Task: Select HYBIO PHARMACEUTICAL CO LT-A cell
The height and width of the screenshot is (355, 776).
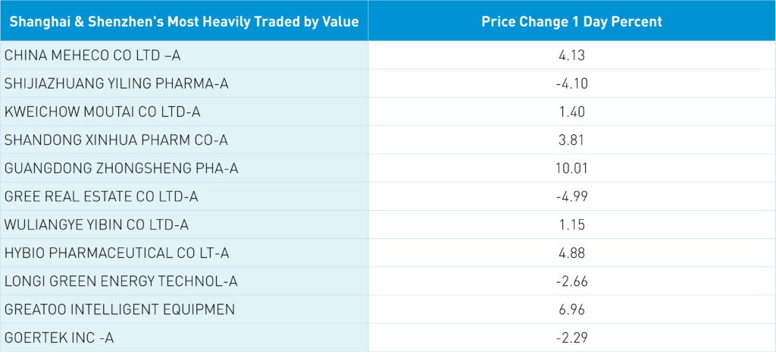Action: click(x=117, y=253)
